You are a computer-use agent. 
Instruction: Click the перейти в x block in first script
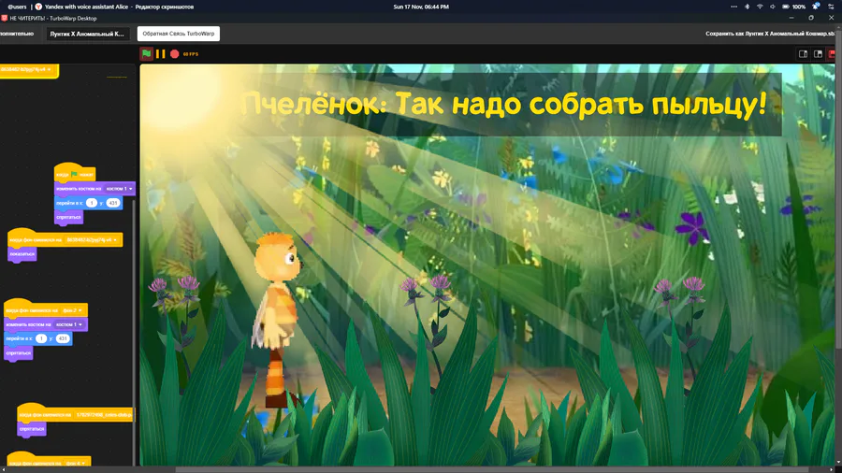(89, 203)
